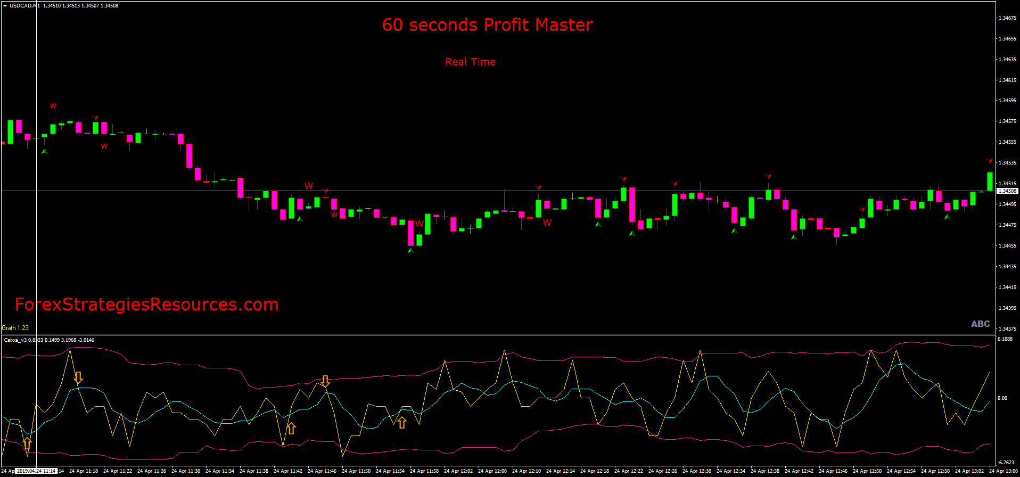Click the orange up arrow near 11:42
This screenshot has width=1020, height=477.
(x=291, y=429)
